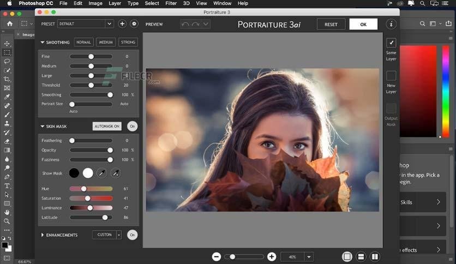Select the Pen tool

[x=7, y=177]
